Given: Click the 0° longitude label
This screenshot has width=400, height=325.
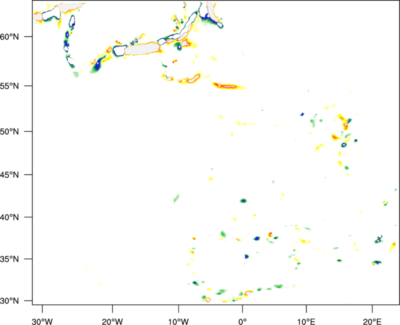Looking at the screenshot, I should point(242,321).
